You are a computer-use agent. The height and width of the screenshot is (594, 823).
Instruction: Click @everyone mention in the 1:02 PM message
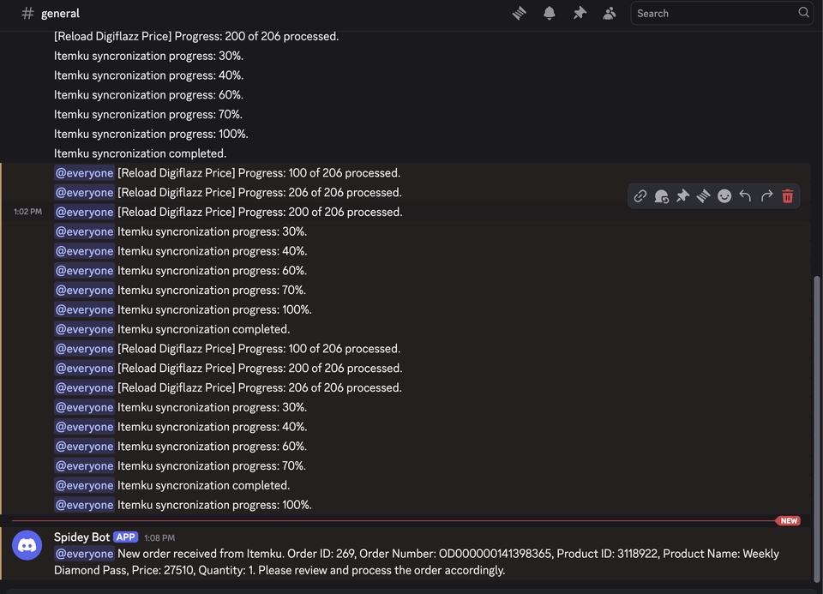point(84,212)
